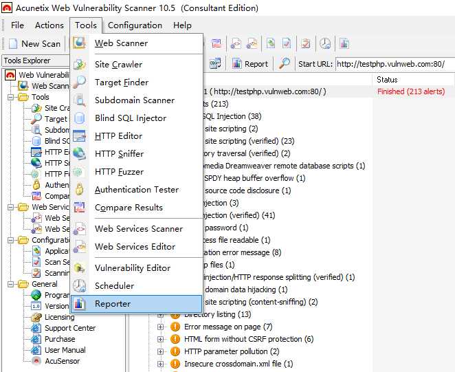Open the File menu

17,25
